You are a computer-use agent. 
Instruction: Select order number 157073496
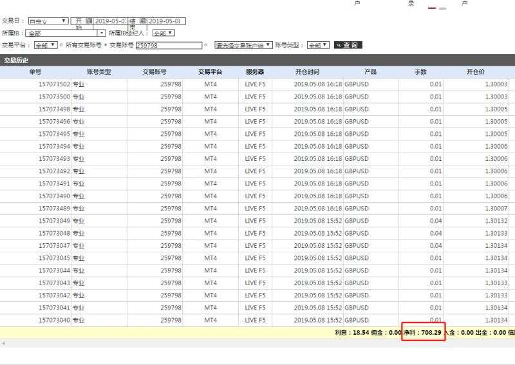54,122
